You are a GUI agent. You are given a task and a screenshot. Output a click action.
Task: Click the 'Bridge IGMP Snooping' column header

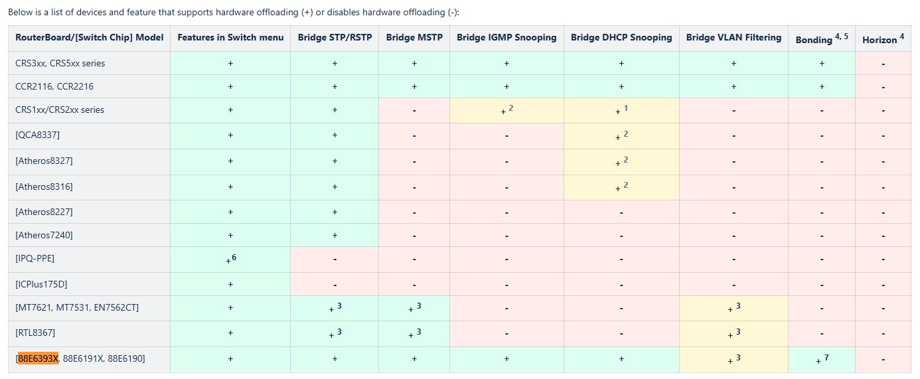[x=506, y=38]
